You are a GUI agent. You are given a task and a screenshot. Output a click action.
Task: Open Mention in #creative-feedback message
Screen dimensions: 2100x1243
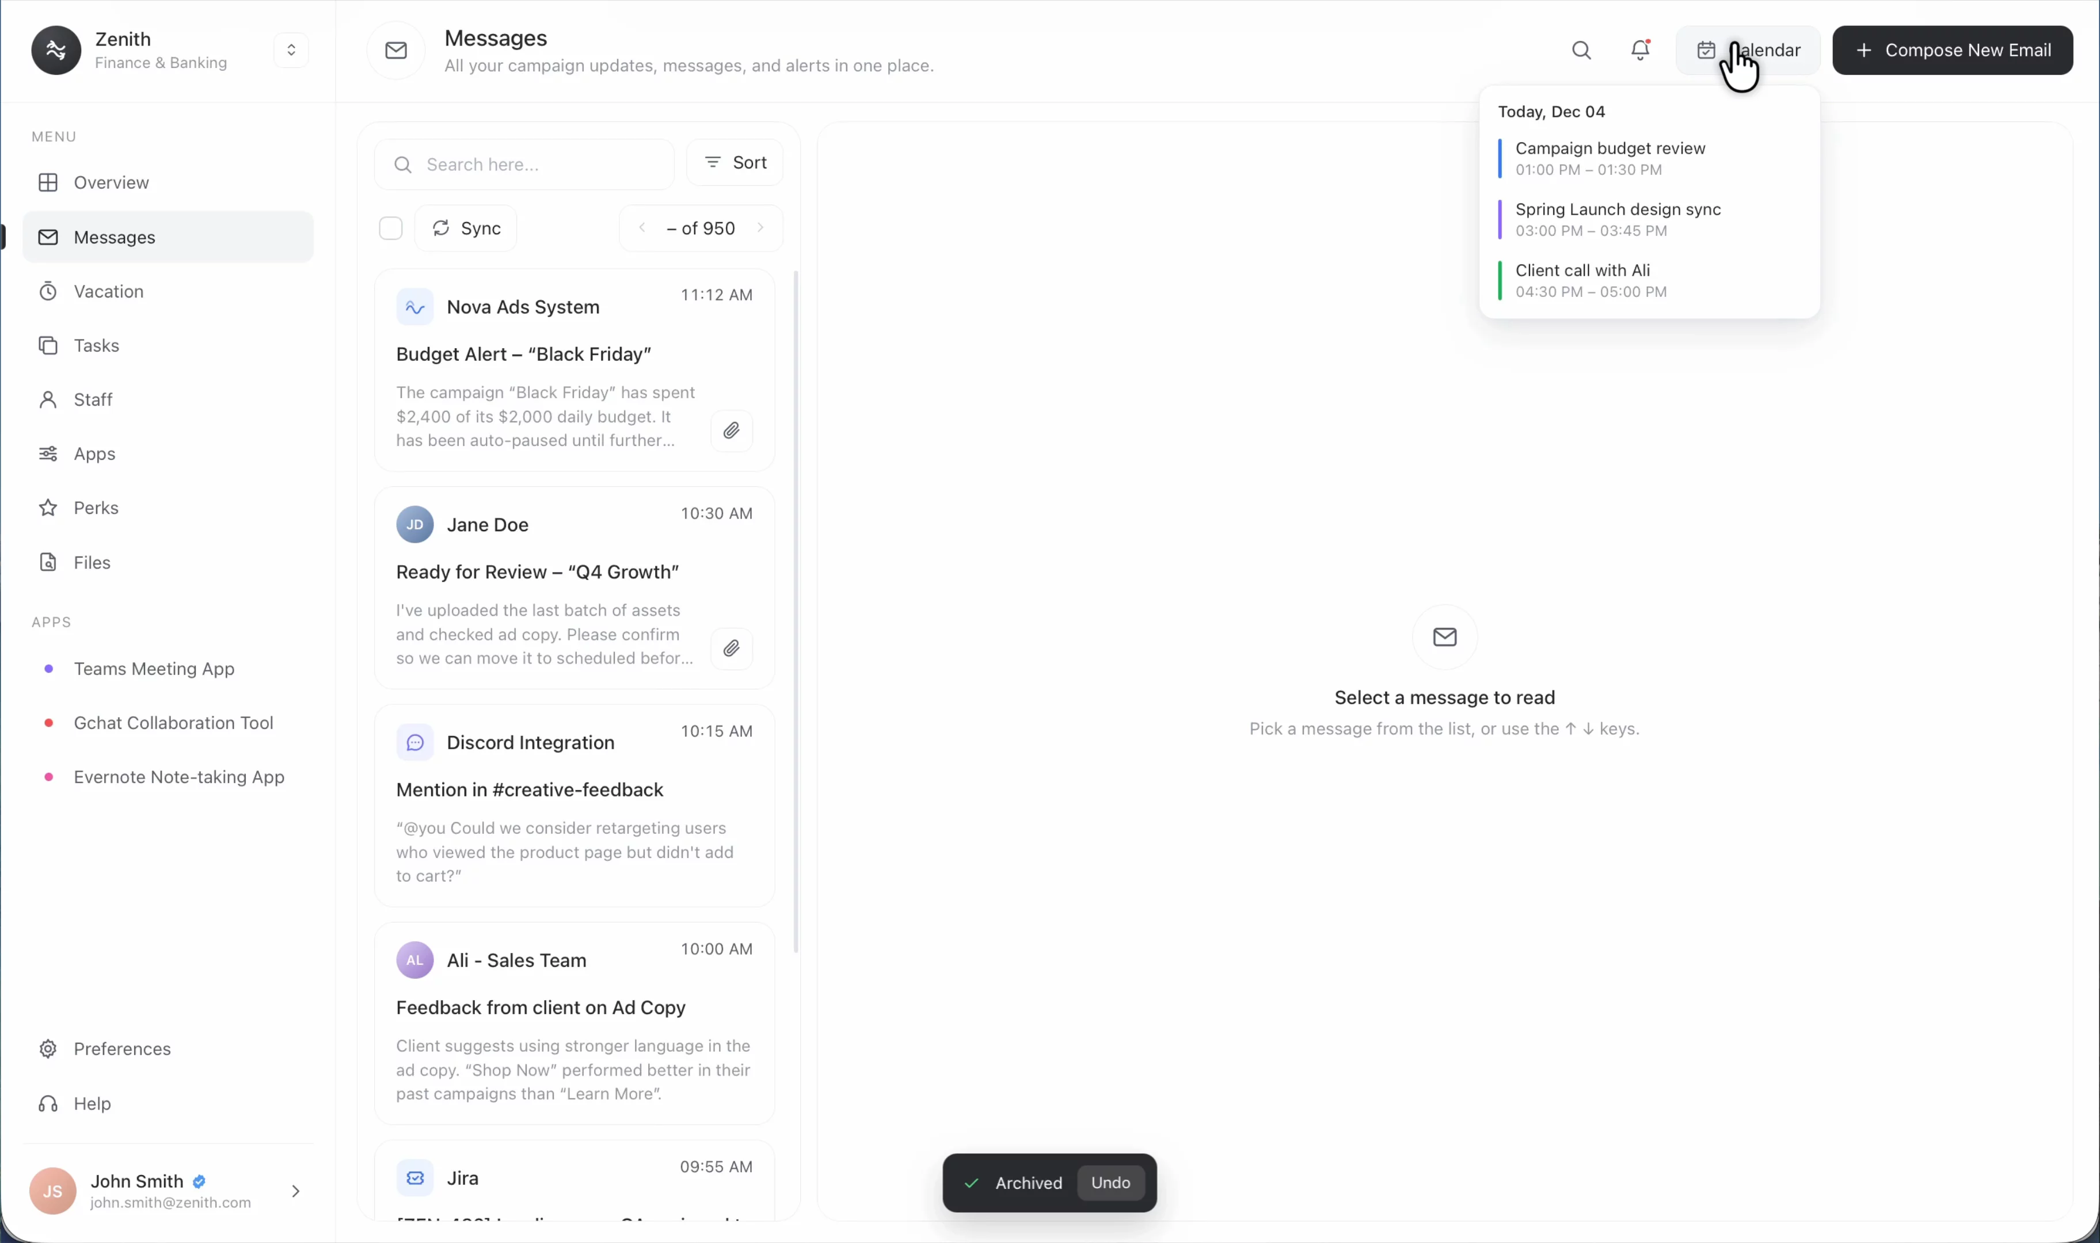pos(574,805)
